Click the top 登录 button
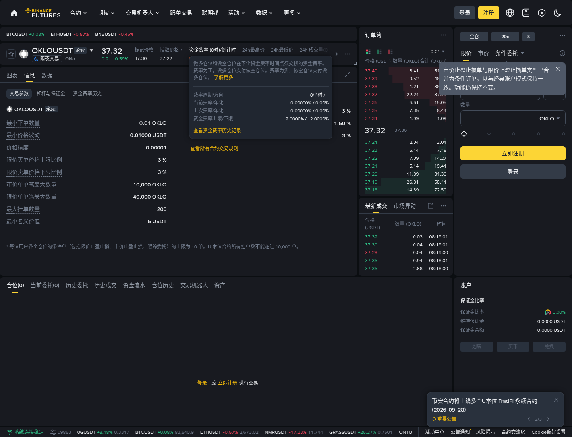This screenshot has height=437, width=572. (465, 13)
